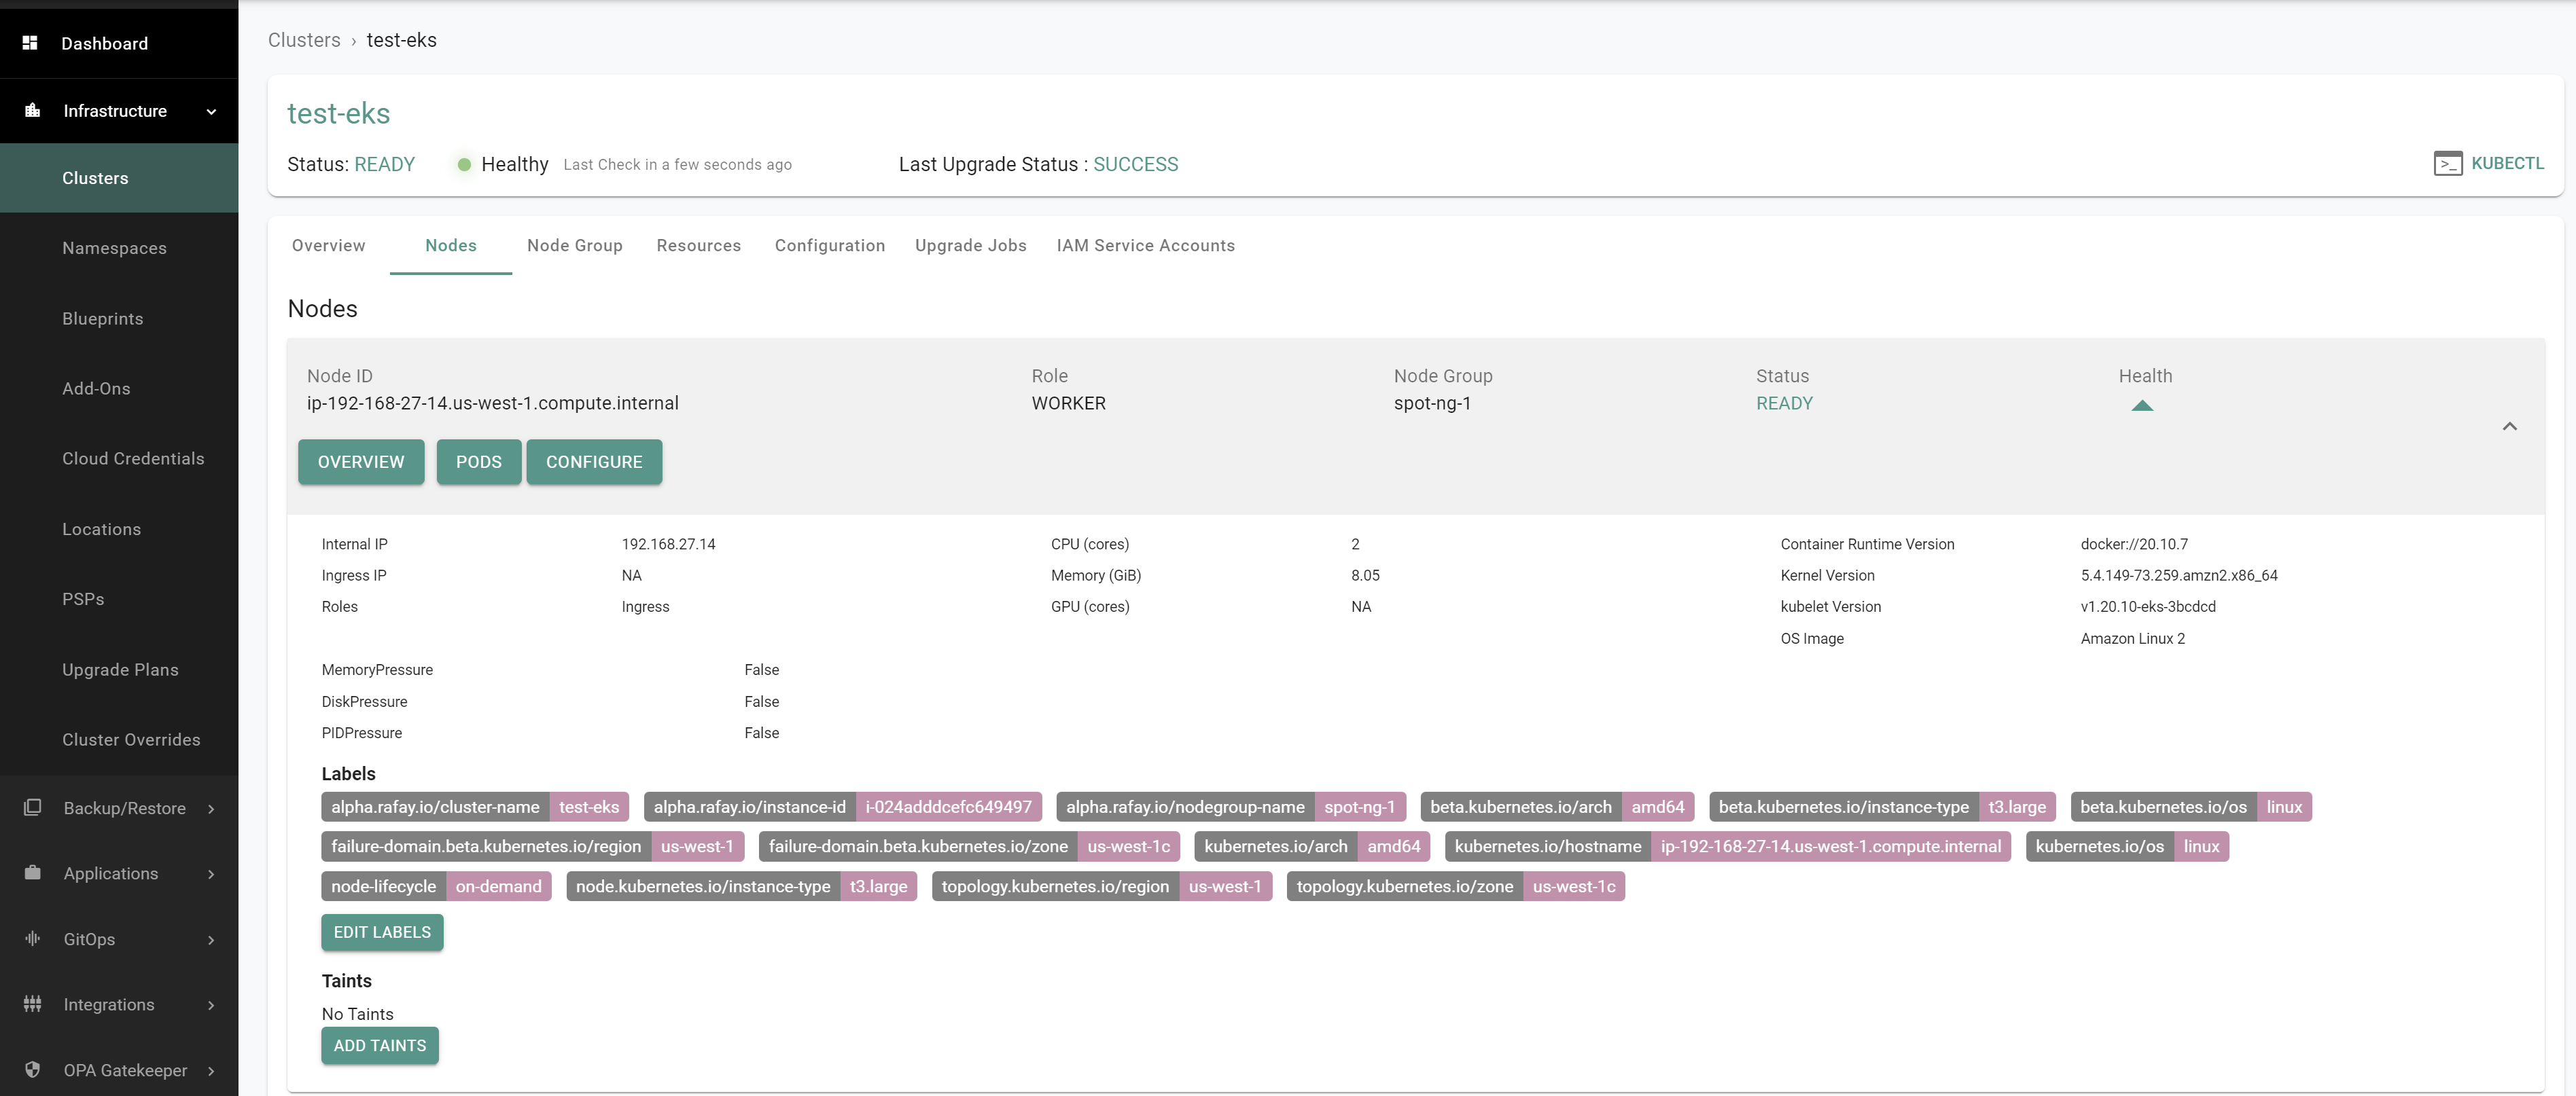Expand the GitOps submenu arrow
The width and height of the screenshot is (2576, 1096).
211,939
